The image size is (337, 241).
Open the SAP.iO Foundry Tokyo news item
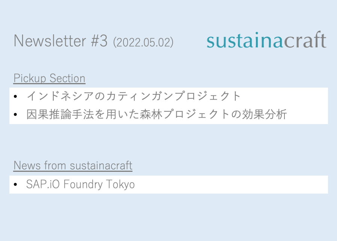[x=80, y=185]
